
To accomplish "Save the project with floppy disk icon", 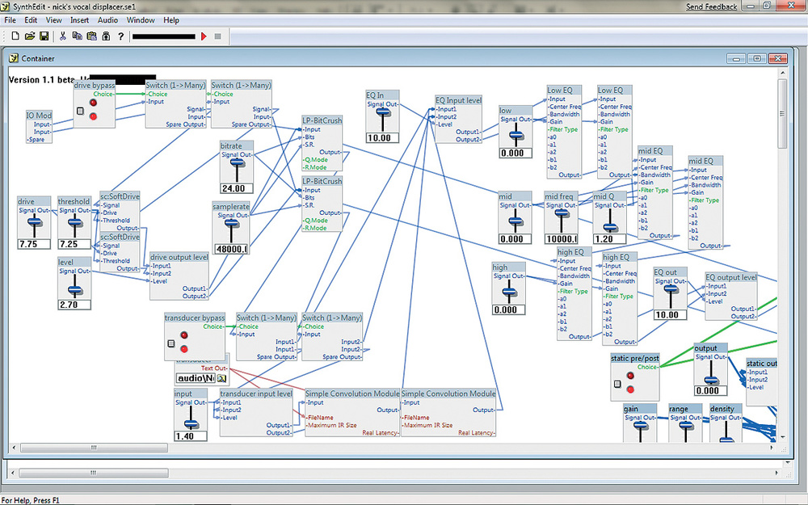I will 44,36.
